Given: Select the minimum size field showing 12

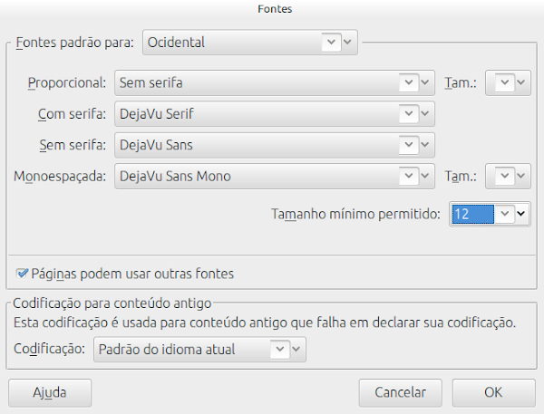Looking at the screenshot, I should [473, 214].
